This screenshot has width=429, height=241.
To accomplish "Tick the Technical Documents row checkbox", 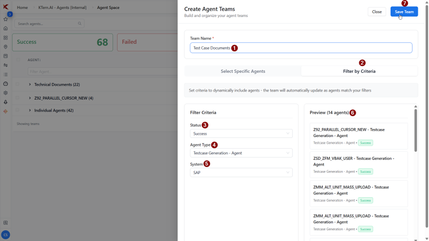I will (x=18, y=84).
